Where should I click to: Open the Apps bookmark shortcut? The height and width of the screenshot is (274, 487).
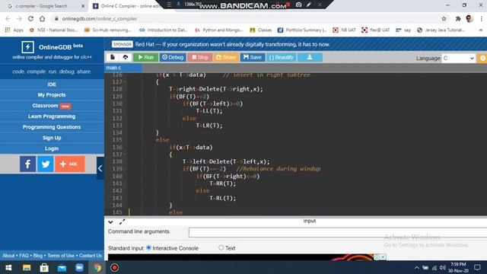(x=14, y=30)
